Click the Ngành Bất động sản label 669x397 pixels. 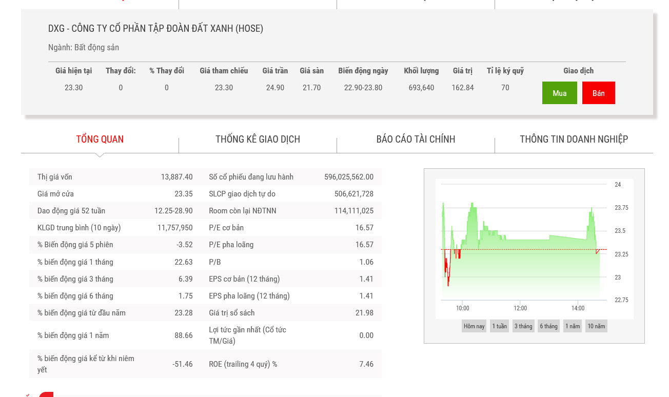84,47
